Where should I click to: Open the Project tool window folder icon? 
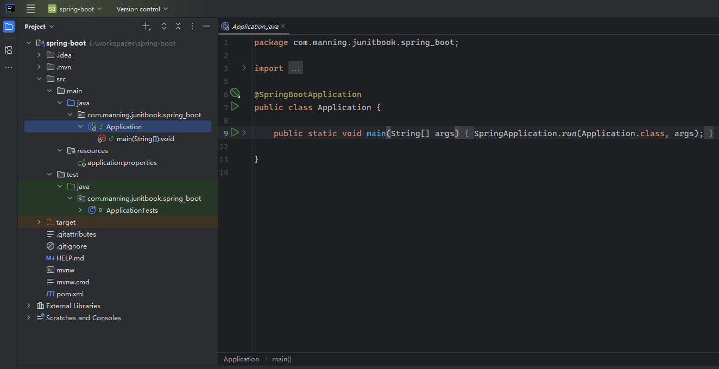pos(9,27)
